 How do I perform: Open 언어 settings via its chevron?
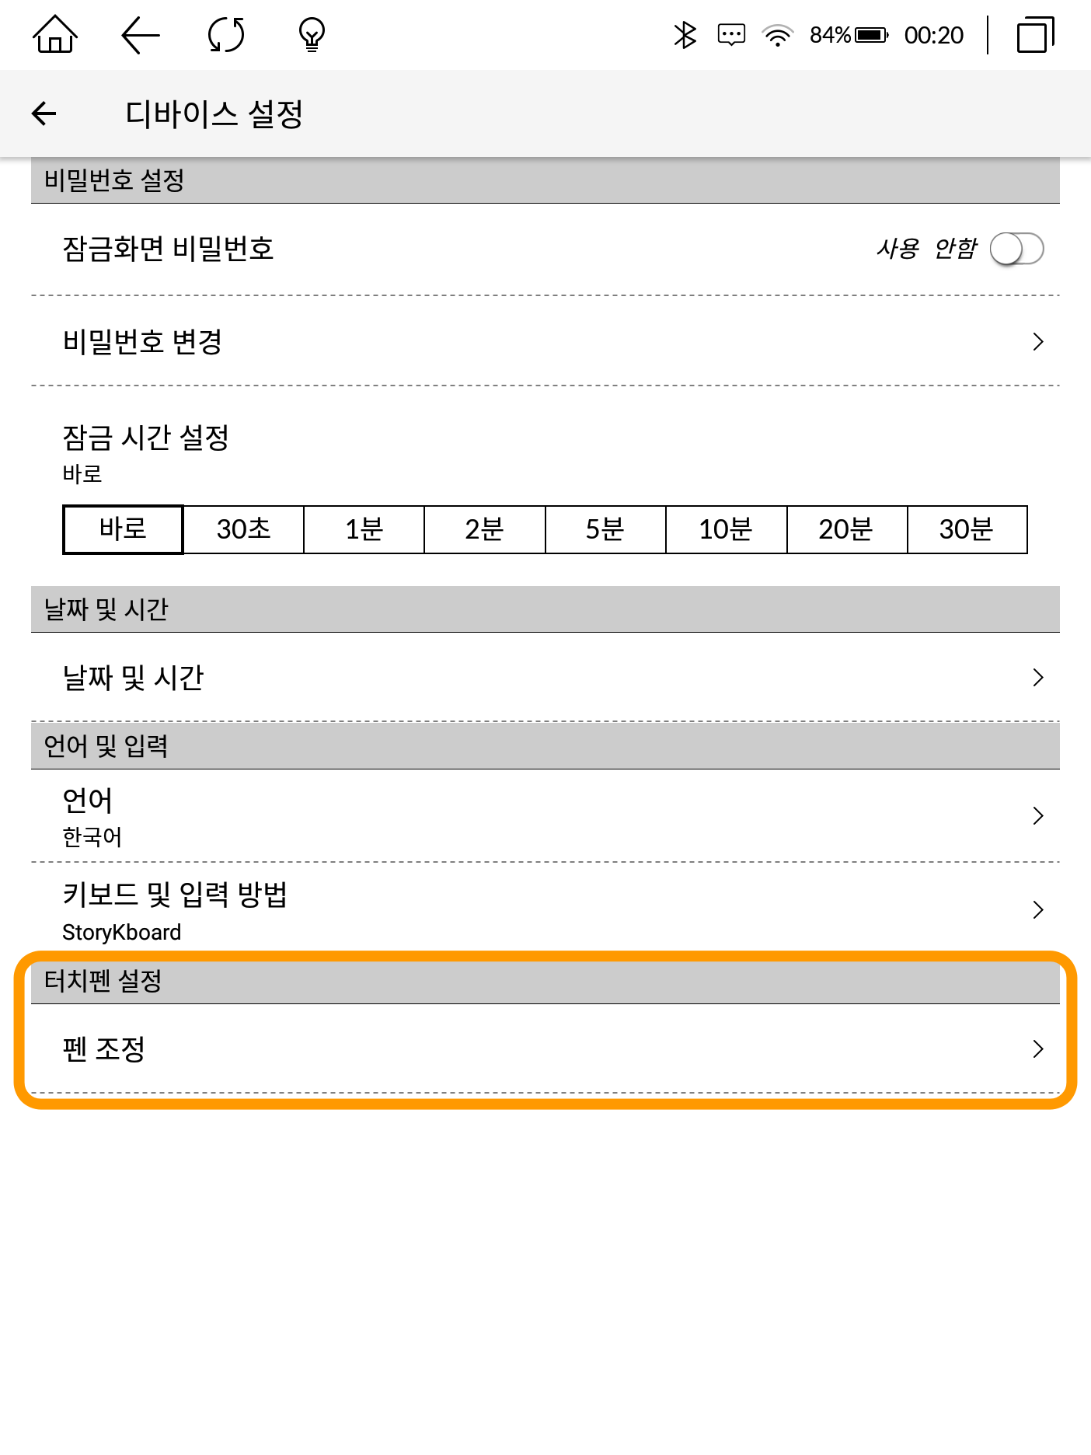pyautogui.click(x=1037, y=815)
